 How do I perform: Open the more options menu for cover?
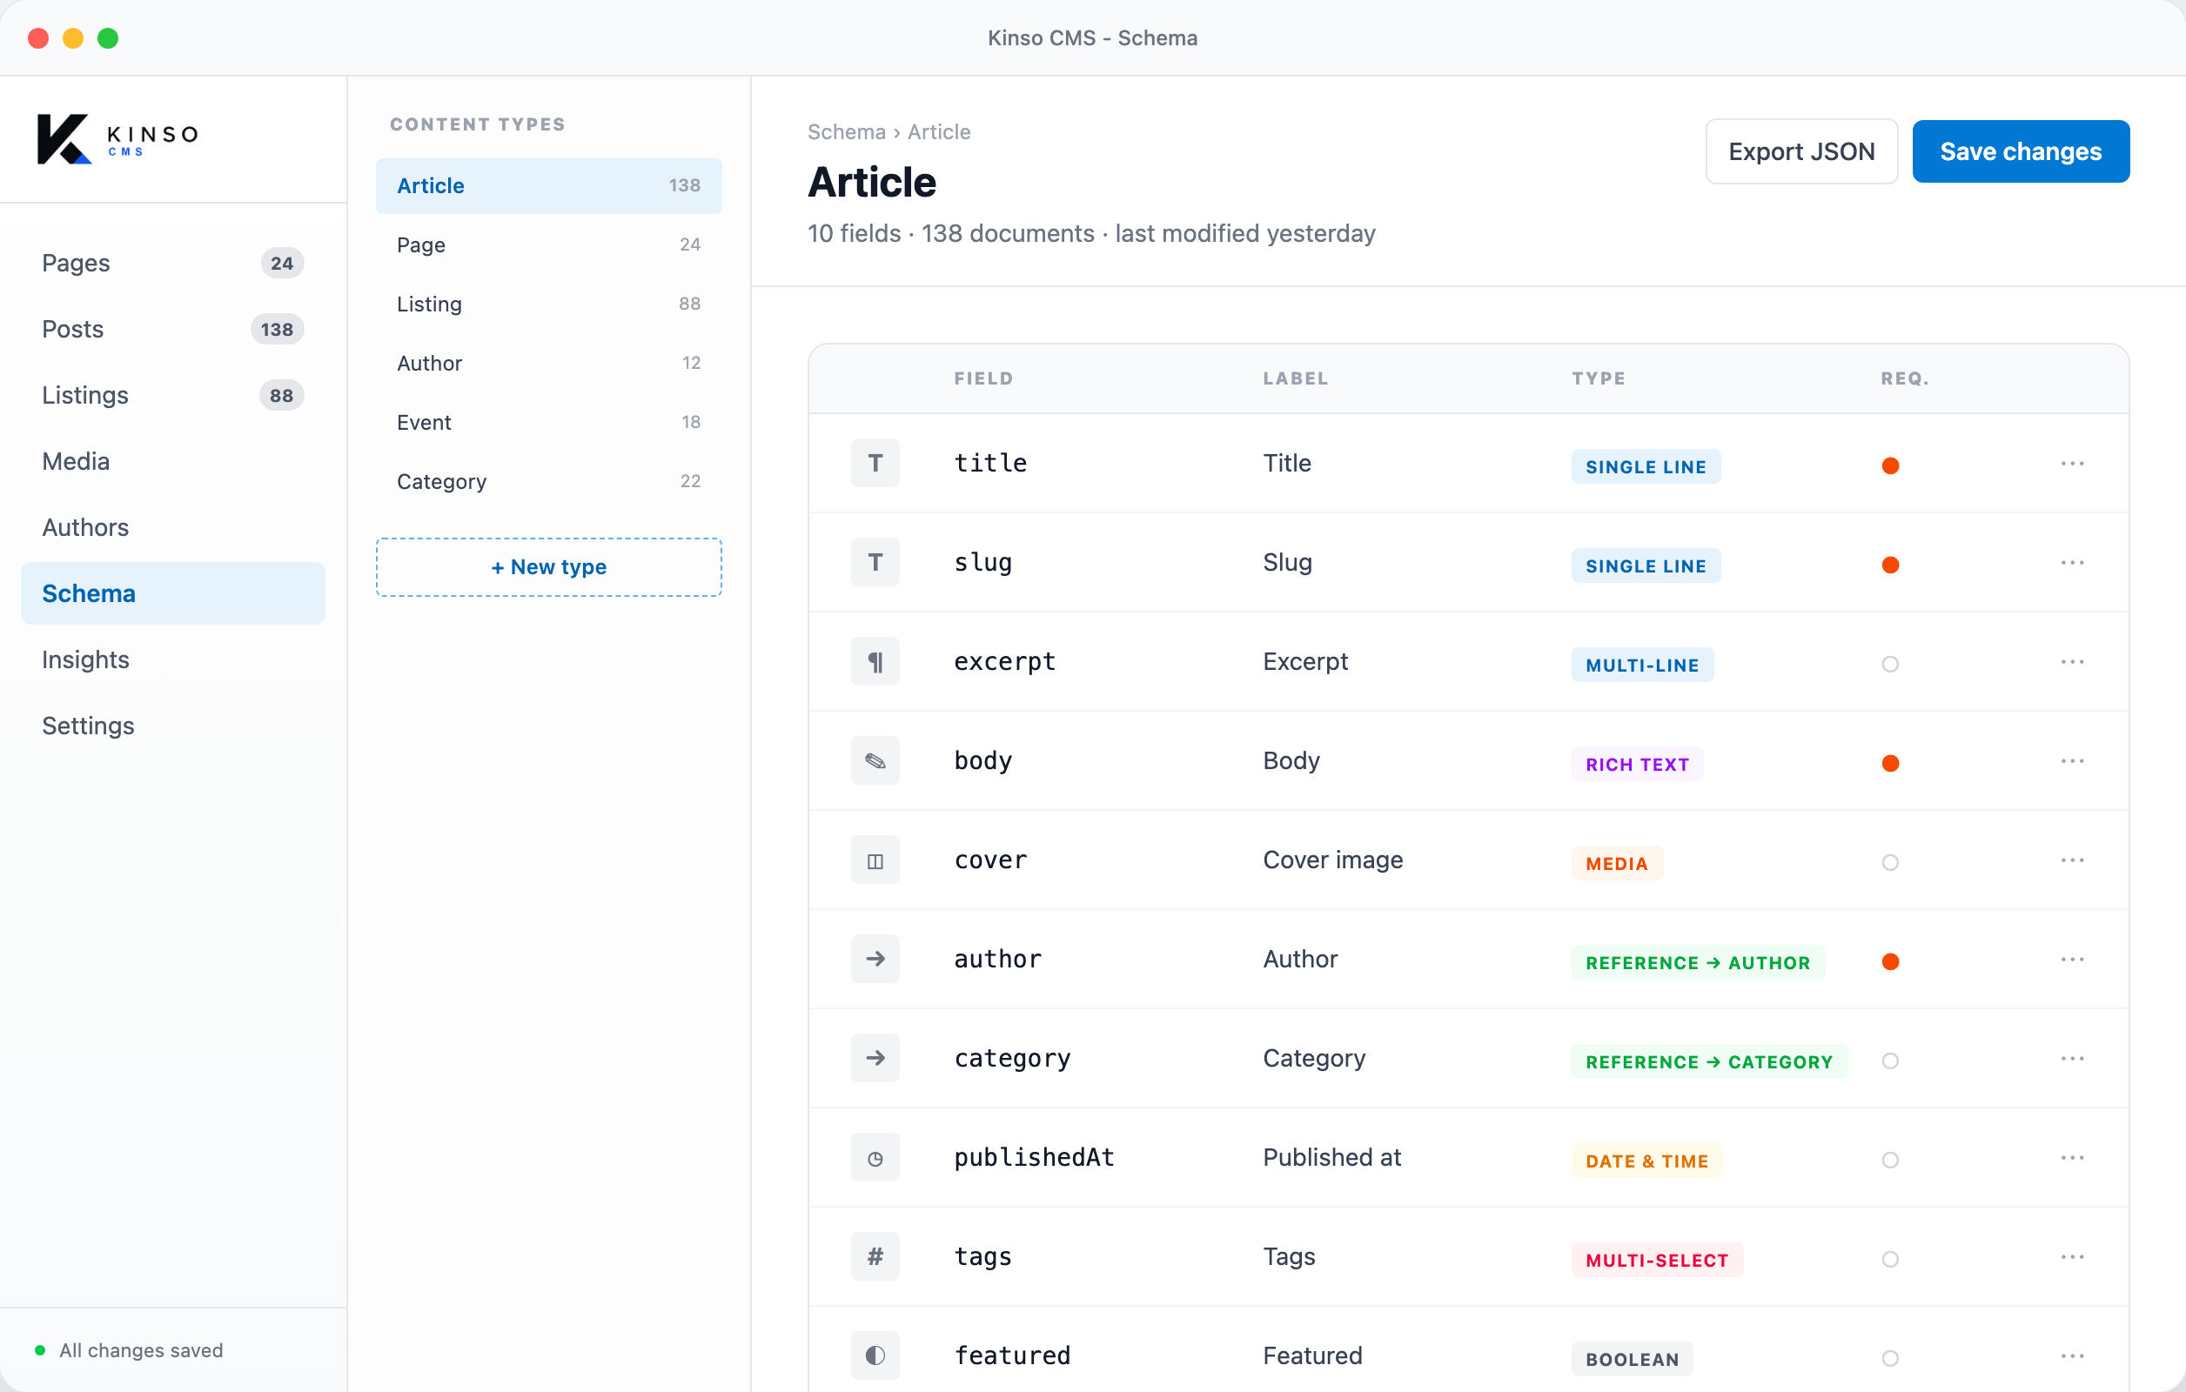click(2073, 860)
